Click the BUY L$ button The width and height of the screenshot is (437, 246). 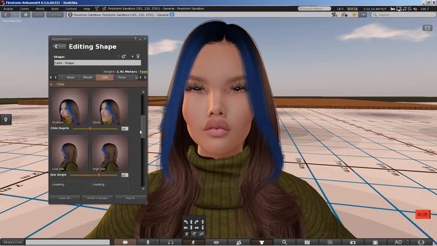point(352,9)
